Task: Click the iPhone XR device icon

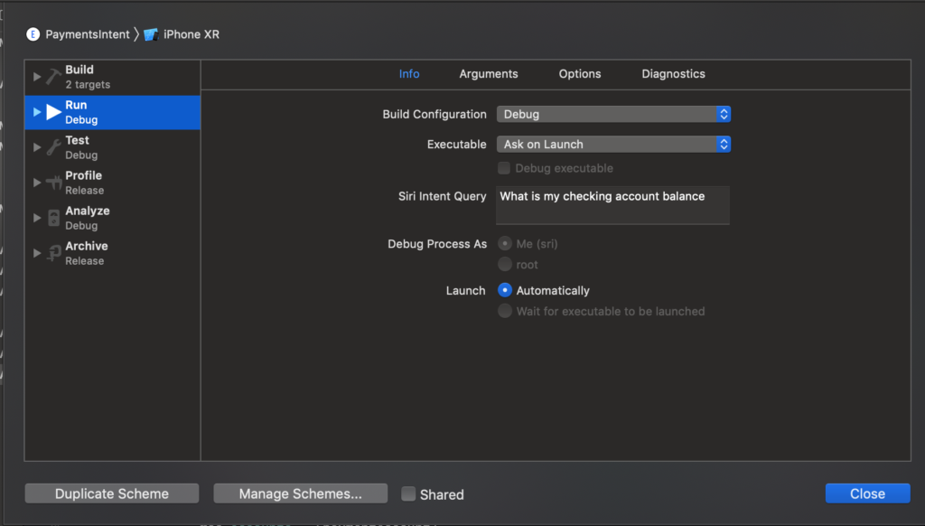Action: pyautogui.click(x=151, y=34)
